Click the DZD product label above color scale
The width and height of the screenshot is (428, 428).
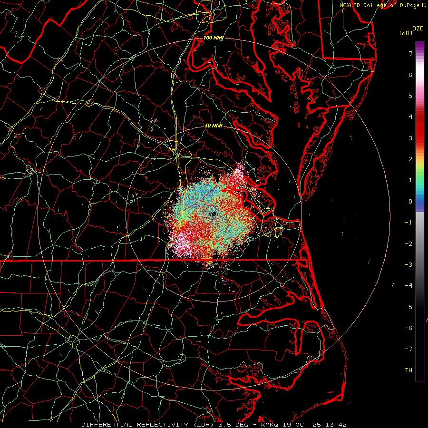point(418,29)
